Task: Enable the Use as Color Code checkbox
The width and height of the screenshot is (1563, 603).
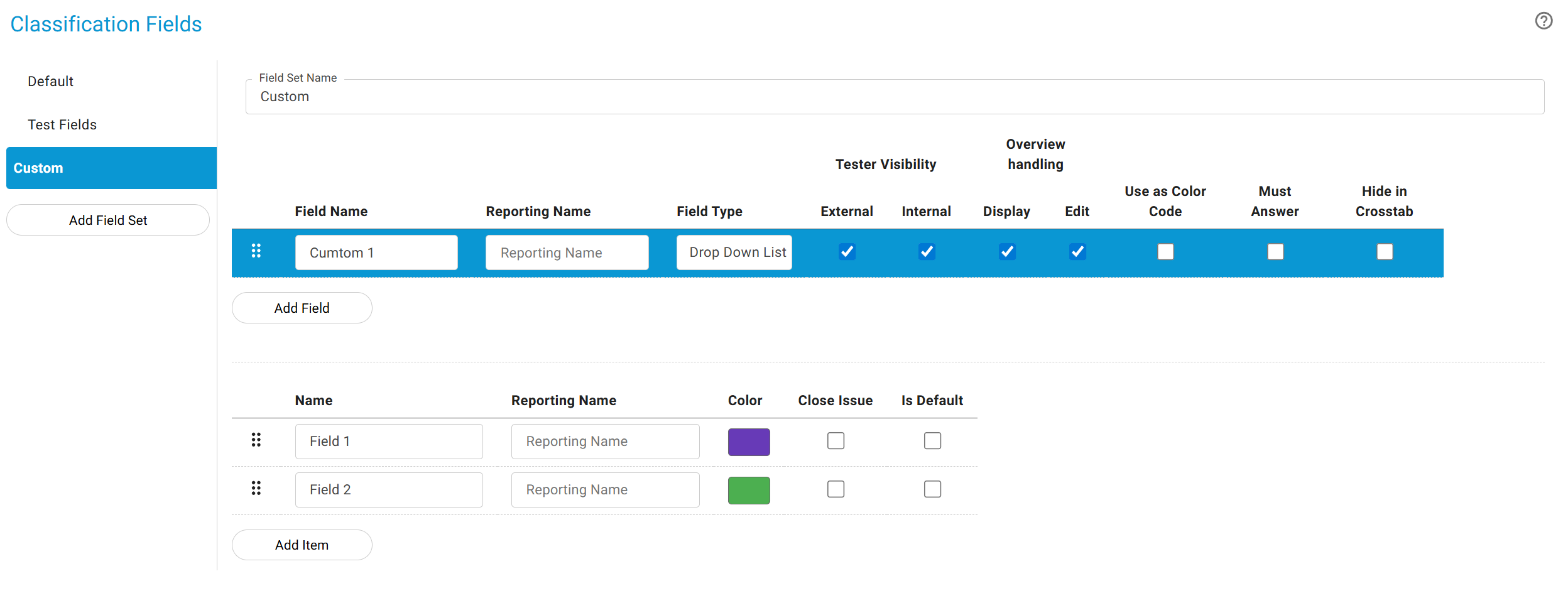Action: pos(1165,252)
